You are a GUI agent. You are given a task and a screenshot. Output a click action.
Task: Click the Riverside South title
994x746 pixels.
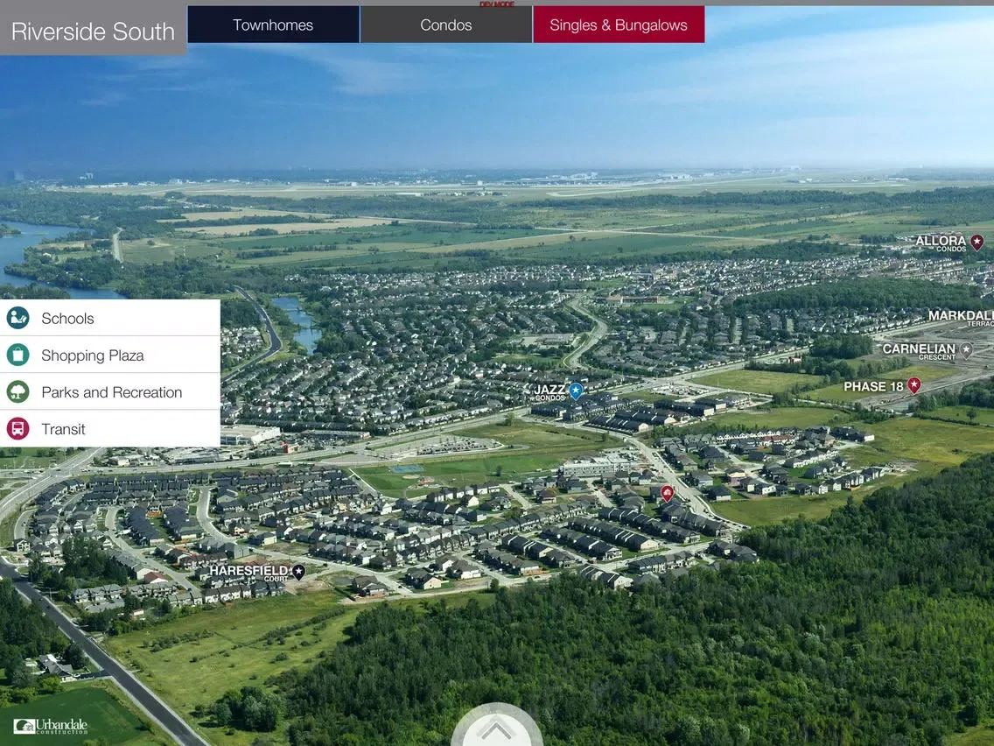(93, 32)
